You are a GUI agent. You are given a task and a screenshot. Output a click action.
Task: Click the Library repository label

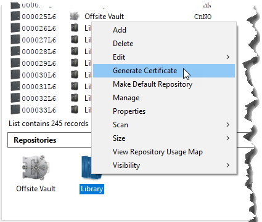pos(92,189)
